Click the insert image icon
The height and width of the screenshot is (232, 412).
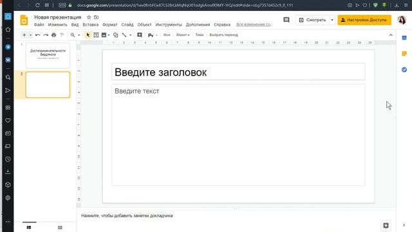coord(104,35)
